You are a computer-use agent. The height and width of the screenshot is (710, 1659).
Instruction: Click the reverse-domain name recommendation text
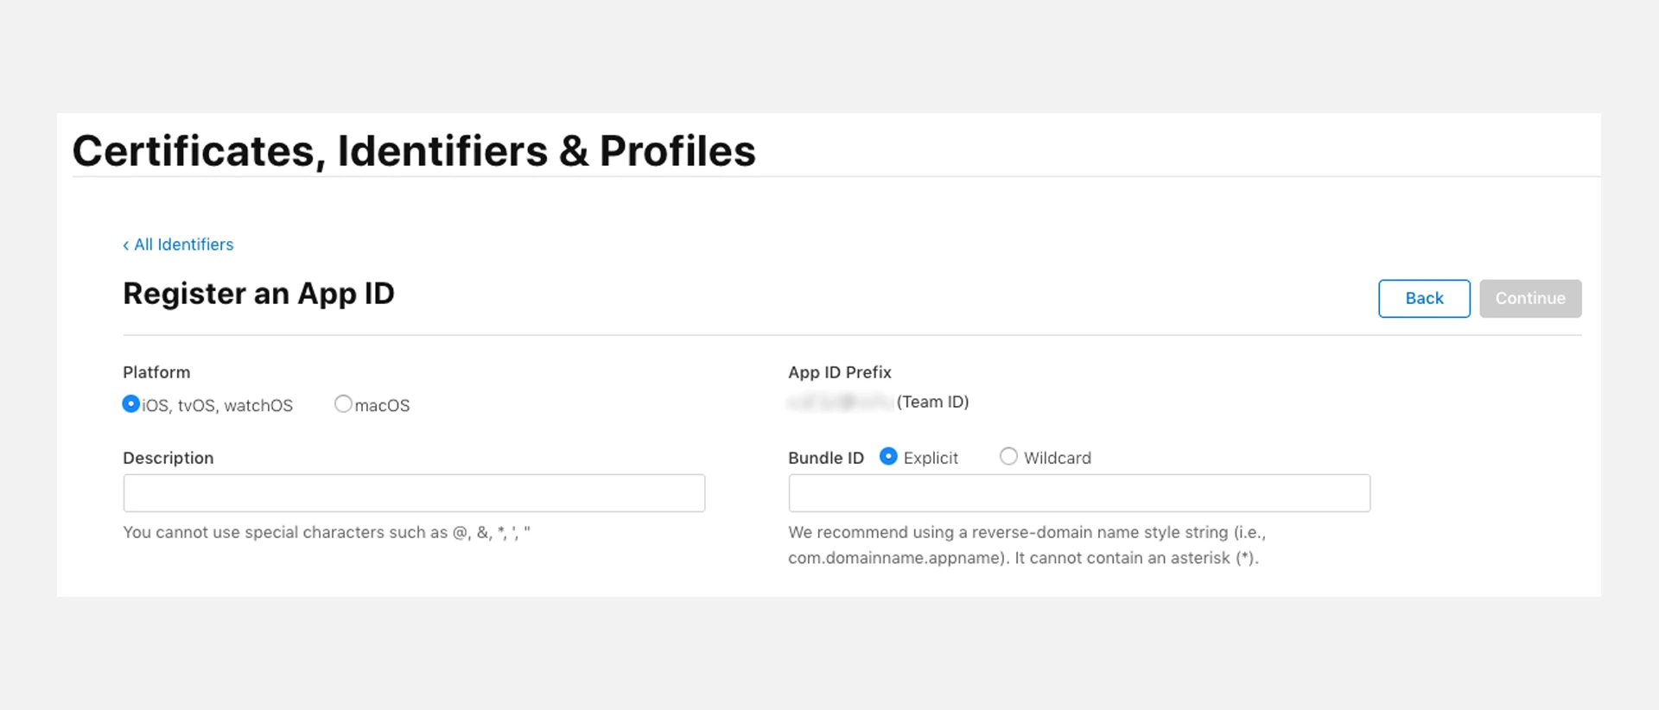(x=1027, y=545)
